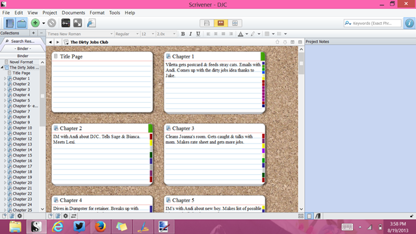Click the highlight color pen icon
Viewport: 416px width, 234px height.
253,34
